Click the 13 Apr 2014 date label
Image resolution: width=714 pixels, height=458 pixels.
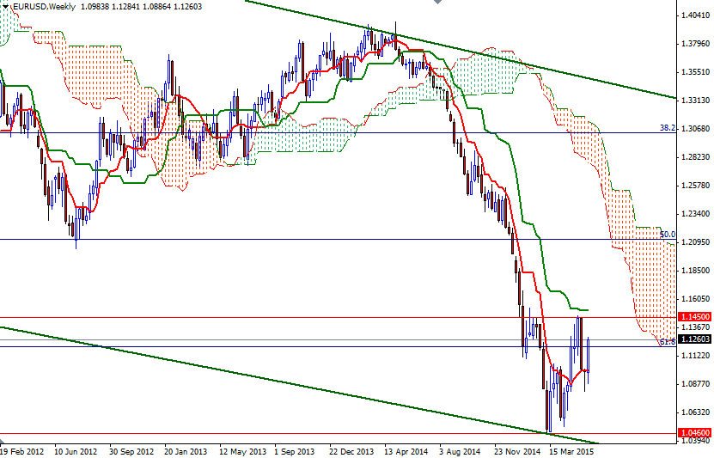coord(406,452)
